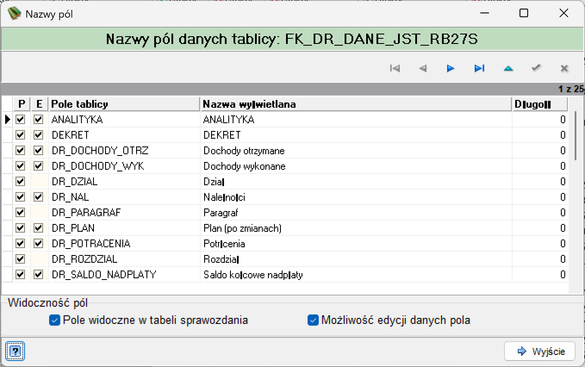Toggle the E checkbox for DR_PLAN row
585x367 pixels.
tap(38, 228)
